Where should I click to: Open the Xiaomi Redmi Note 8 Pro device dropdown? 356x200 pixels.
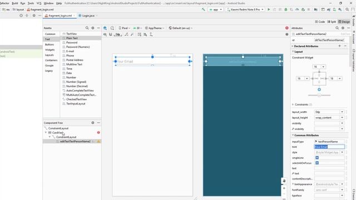[x=245, y=9]
